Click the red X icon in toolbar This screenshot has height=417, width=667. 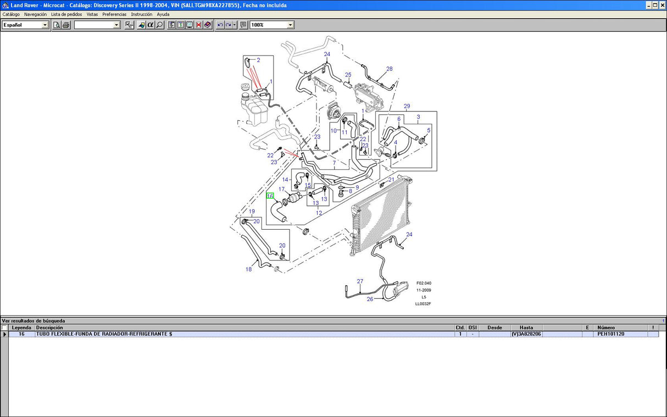click(x=198, y=25)
